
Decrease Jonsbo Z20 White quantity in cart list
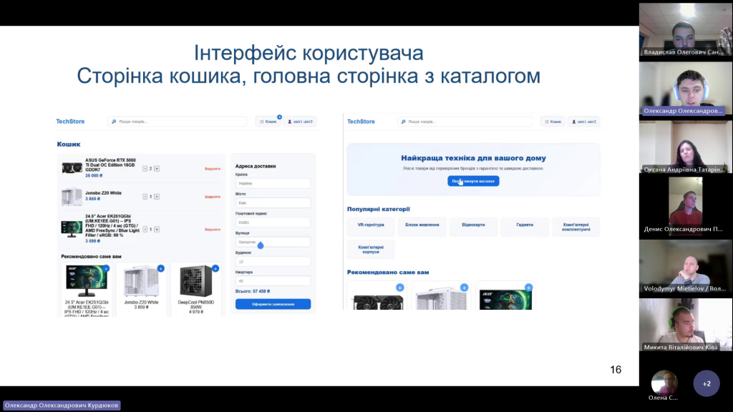pos(145,197)
